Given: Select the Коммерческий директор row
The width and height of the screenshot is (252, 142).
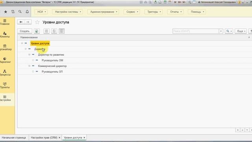Looking at the screenshot, I should 135,66.
